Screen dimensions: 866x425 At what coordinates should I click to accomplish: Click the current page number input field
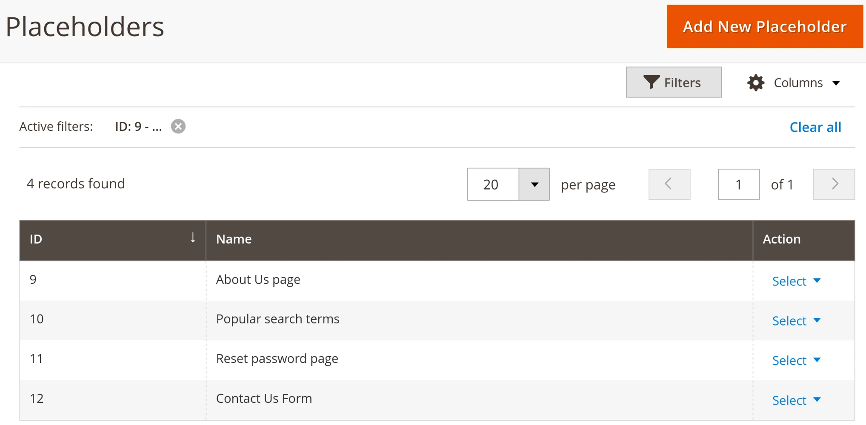[x=738, y=184]
